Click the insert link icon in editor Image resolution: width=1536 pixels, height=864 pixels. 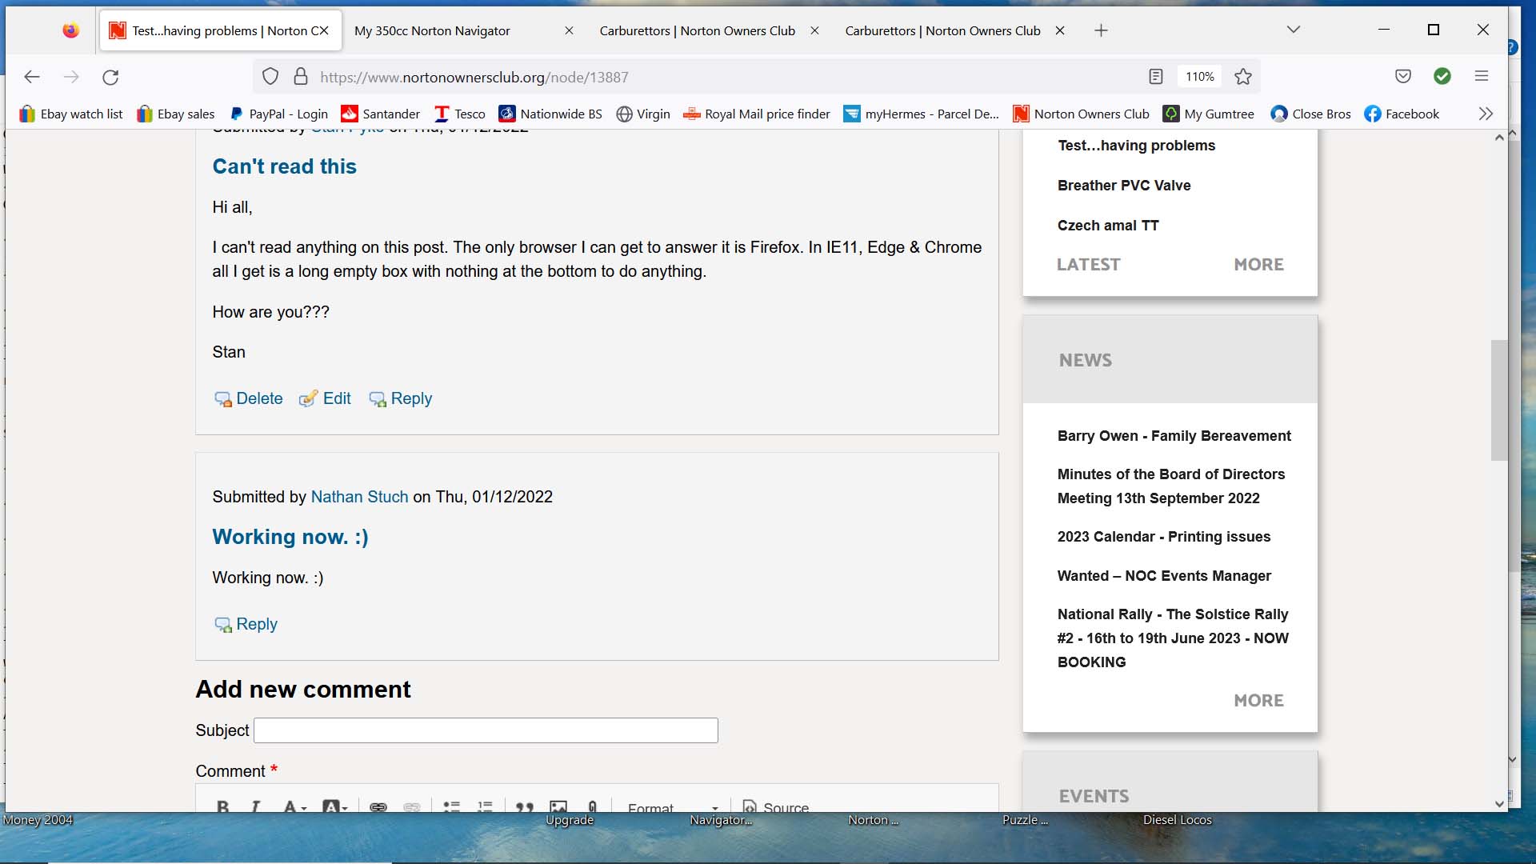click(x=378, y=806)
